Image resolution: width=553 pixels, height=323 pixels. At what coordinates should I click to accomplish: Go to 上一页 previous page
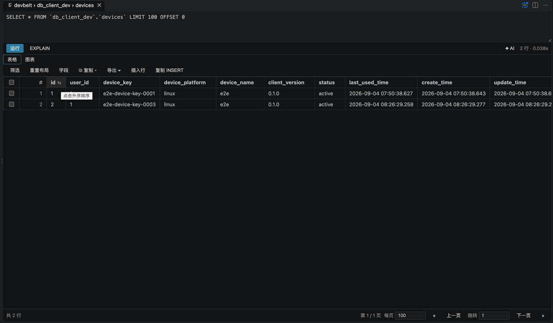(453, 315)
